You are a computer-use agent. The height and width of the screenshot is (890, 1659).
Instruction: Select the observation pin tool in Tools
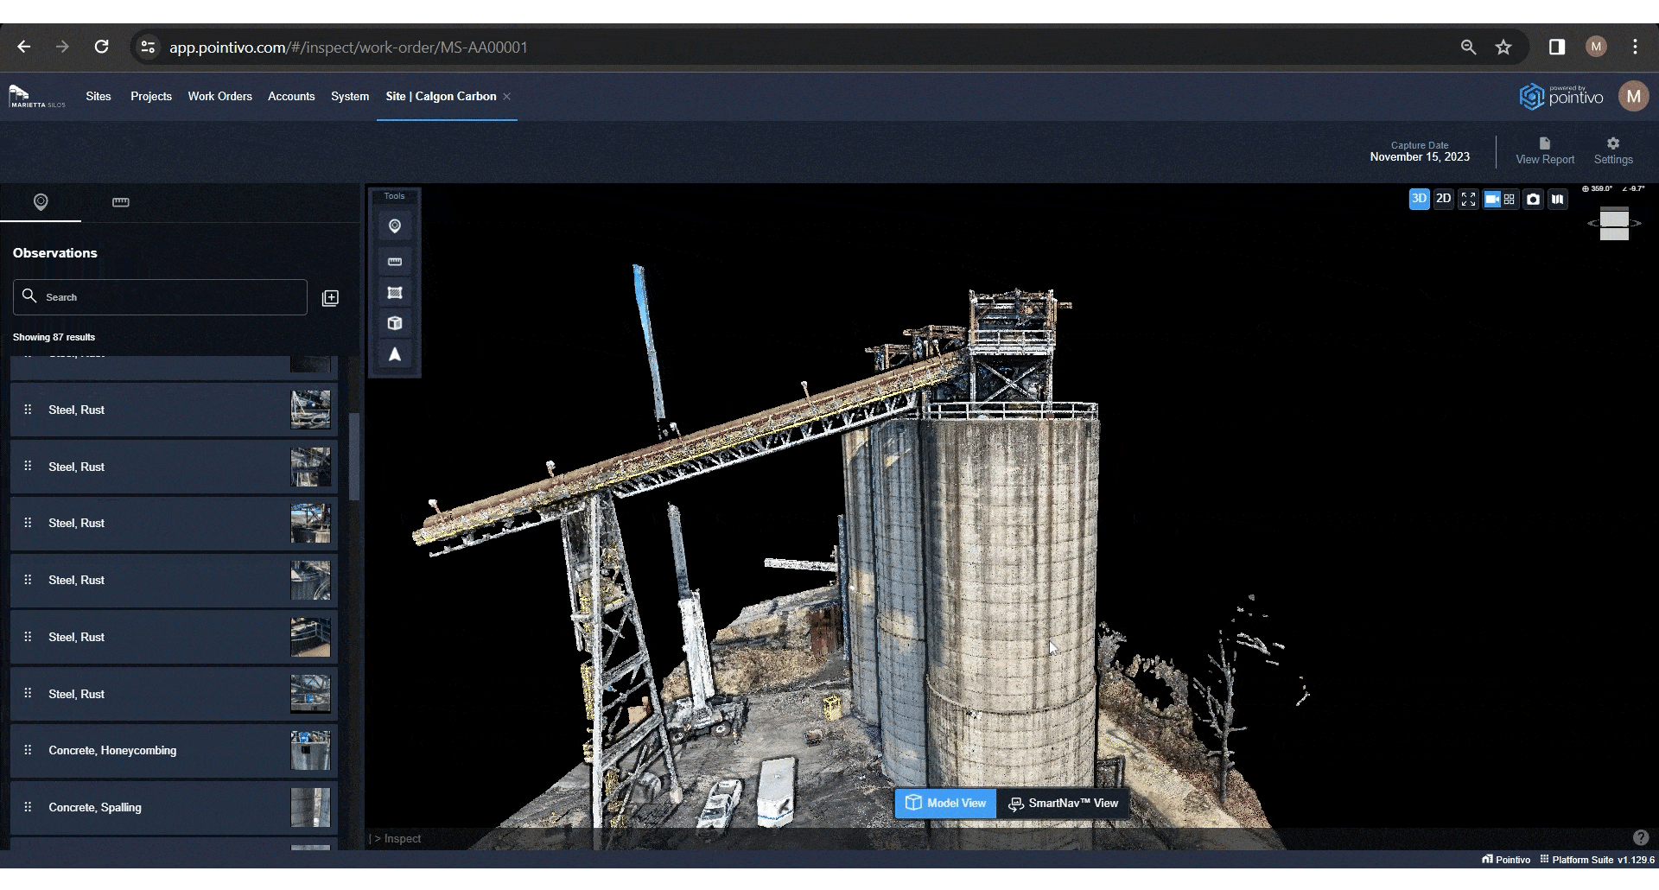[x=395, y=226]
